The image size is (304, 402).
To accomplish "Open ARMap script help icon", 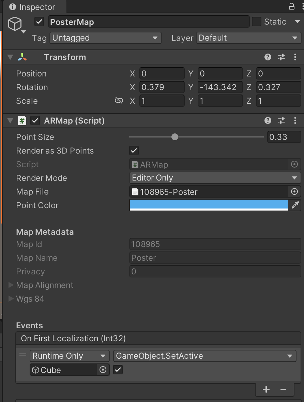I will coord(268,120).
